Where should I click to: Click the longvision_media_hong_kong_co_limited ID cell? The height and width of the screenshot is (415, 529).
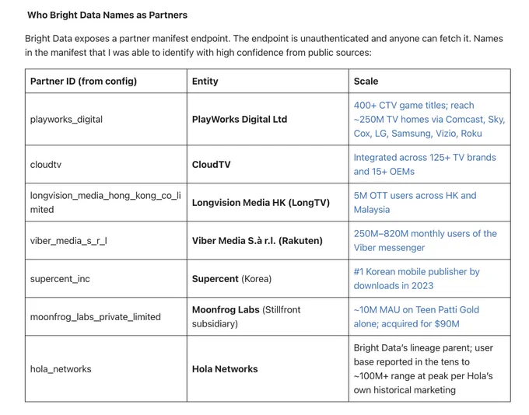[106, 203]
